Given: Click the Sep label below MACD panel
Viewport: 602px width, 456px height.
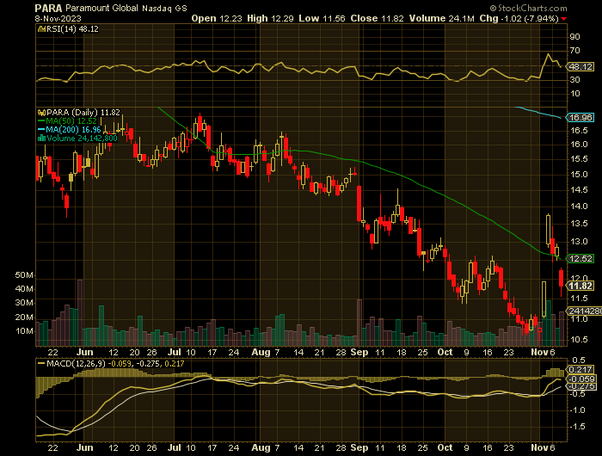Looking at the screenshot, I should pyautogui.click(x=359, y=447).
